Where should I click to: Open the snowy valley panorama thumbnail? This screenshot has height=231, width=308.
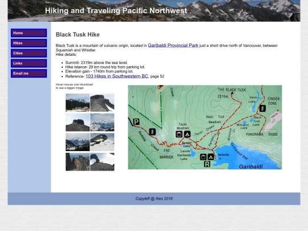coord(78,142)
